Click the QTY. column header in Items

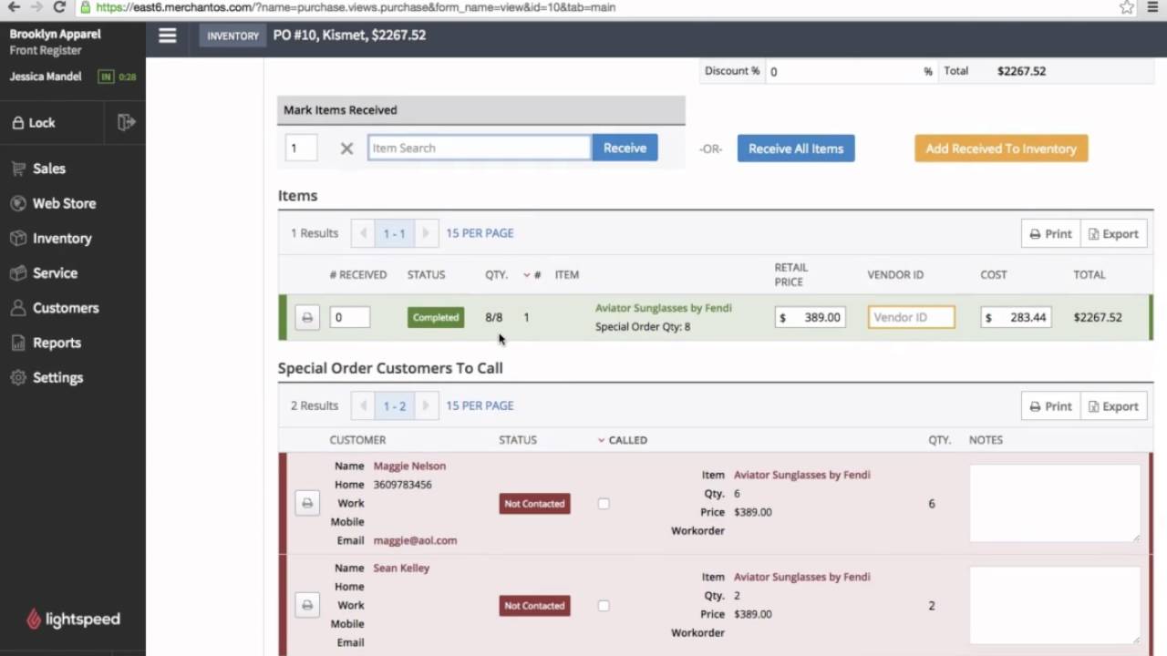pyautogui.click(x=496, y=274)
